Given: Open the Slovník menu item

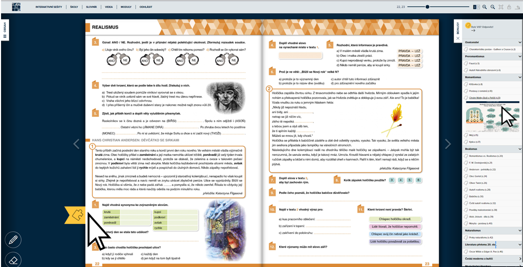Looking at the screenshot, I should pos(91,7).
